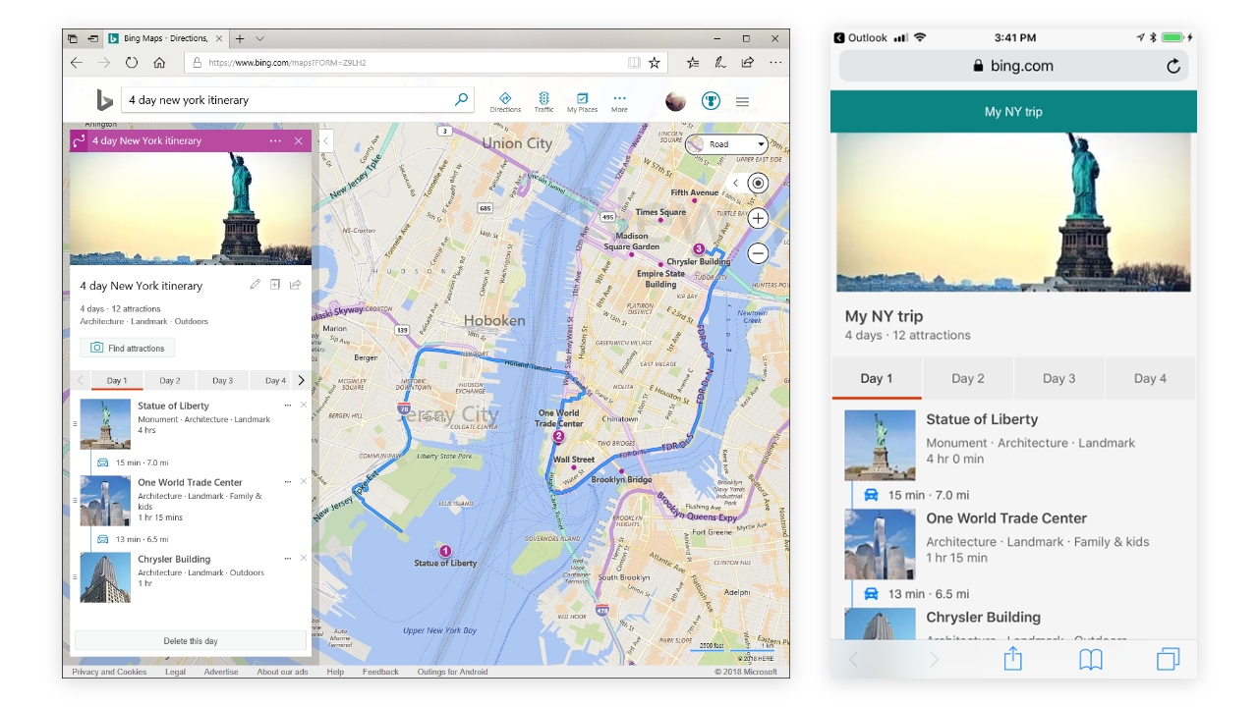Image resolution: width=1258 pixels, height=707 pixels.
Task: Open options for One World Trade Center row
Action: 287,482
